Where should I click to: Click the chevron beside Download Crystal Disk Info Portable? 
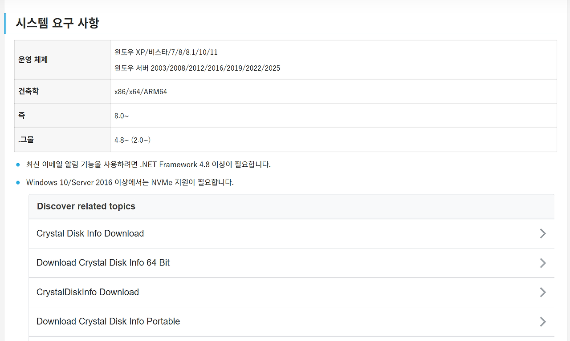[x=543, y=321]
